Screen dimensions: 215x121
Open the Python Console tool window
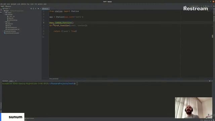click(30, 118)
